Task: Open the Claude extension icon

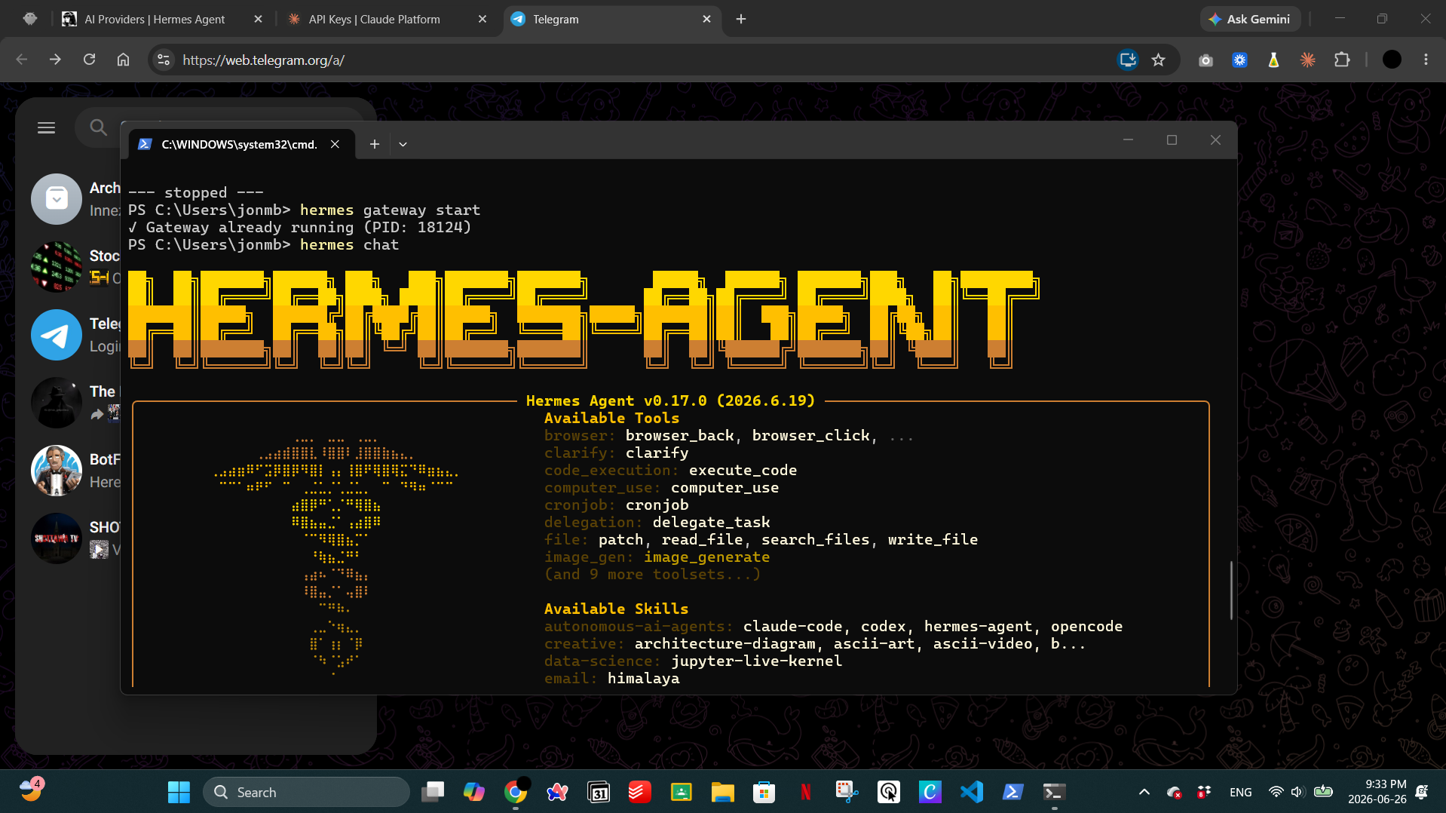Action: (x=1308, y=60)
